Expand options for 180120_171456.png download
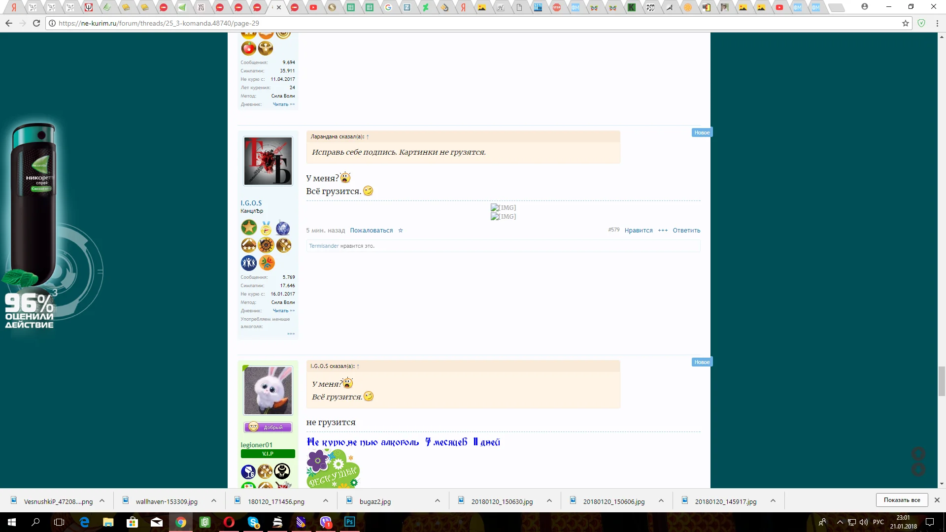Viewport: 946px width, 532px height. 326,501
